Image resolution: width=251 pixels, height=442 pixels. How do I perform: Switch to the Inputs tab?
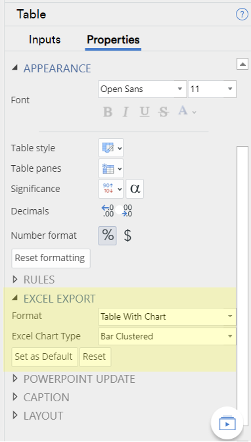(45, 39)
